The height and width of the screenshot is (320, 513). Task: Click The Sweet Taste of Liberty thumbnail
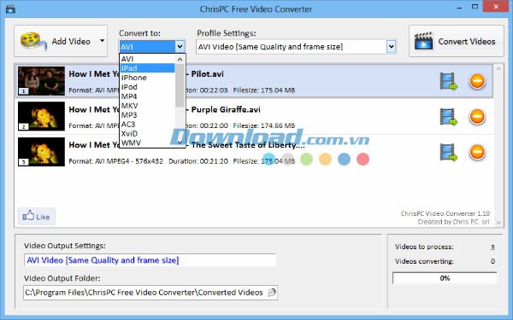coord(41,152)
